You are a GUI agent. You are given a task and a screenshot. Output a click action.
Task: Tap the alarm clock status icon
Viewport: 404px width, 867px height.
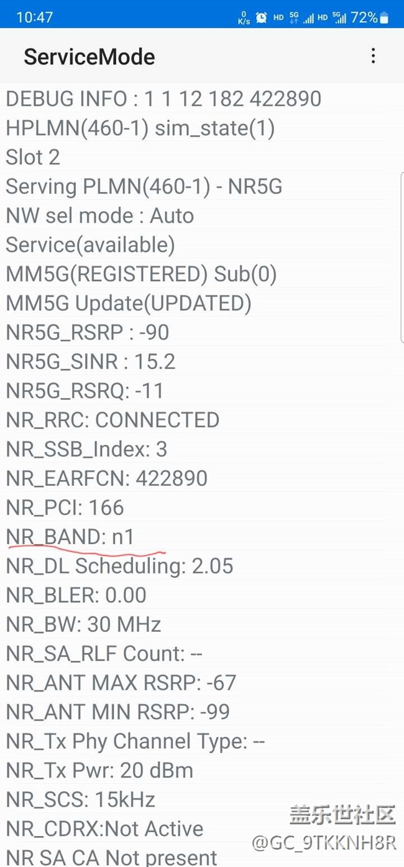[x=262, y=17]
